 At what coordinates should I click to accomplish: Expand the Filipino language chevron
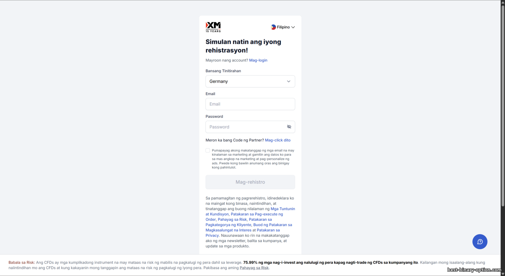coord(293,27)
